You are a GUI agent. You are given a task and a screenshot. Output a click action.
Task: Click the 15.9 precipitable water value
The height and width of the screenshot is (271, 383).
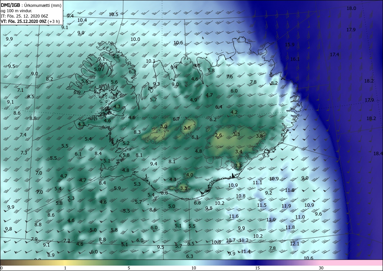290,44
